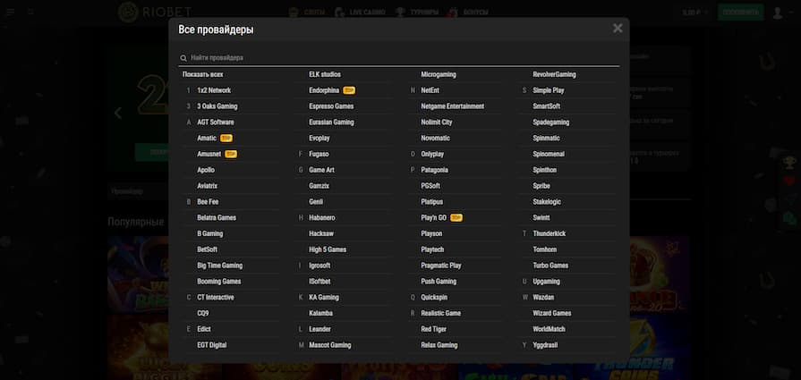Select Hacksaw provider
The height and width of the screenshot is (380, 801).
coord(321,233)
